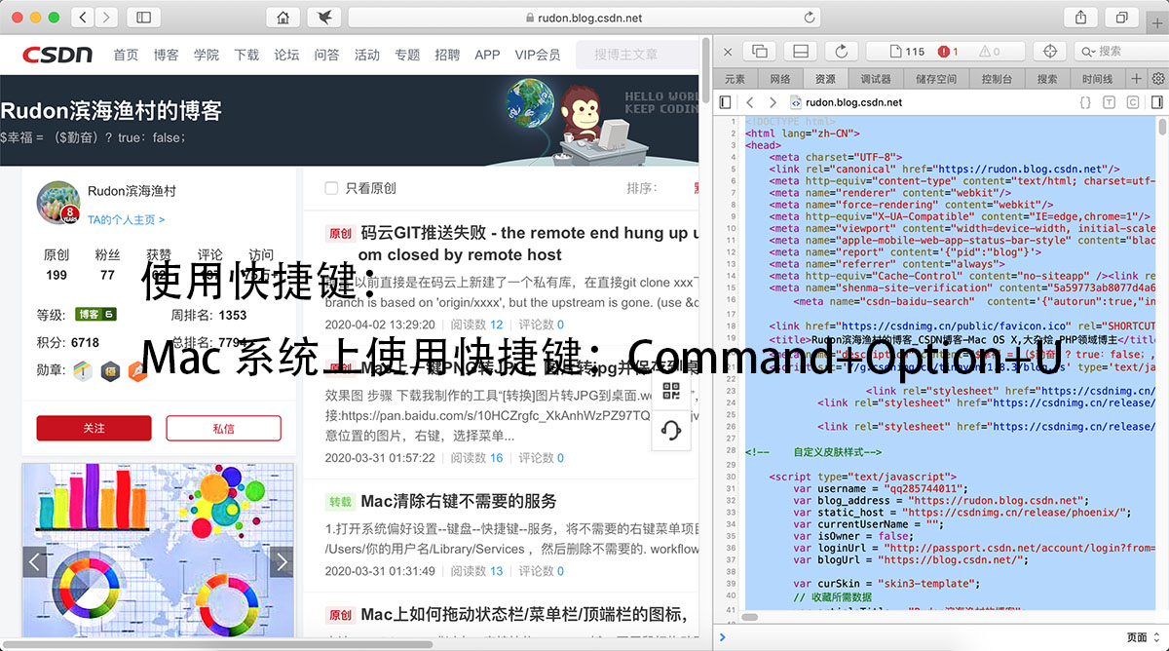Open 下载 in CSDN navigation
The width and height of the screenshot is (1169, 651).
pyautogui.click(x=246, y=55)
